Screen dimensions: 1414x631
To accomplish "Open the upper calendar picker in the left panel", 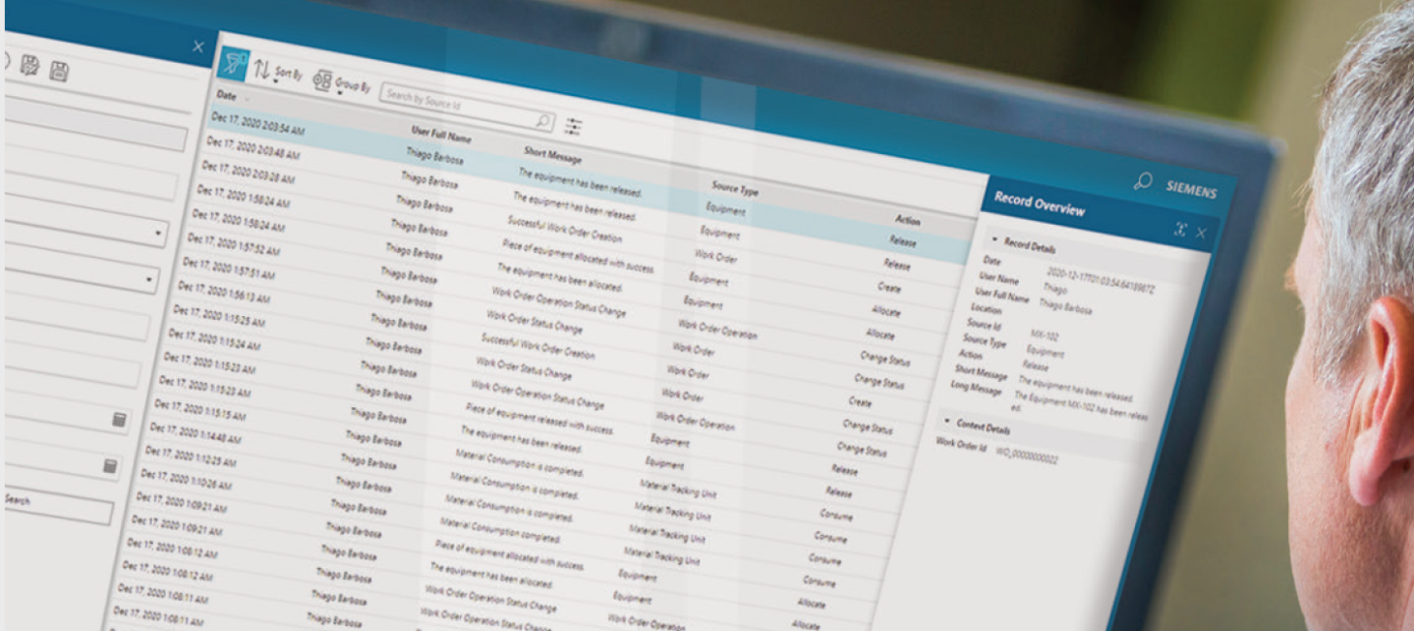I will (119, 420).
